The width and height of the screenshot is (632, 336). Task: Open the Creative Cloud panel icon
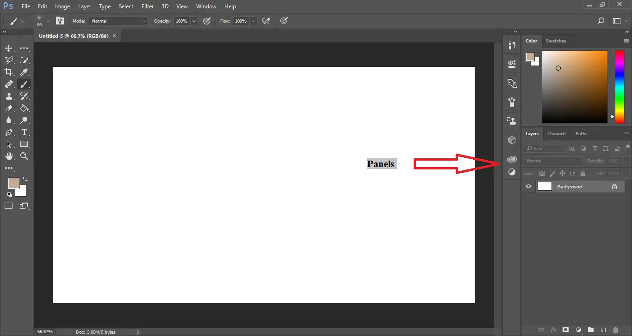pyautogui.click(x=512, y=159)
